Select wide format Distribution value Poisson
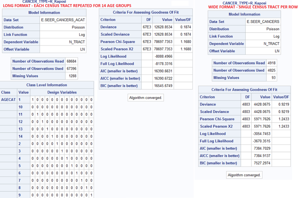 click(273, 29)
